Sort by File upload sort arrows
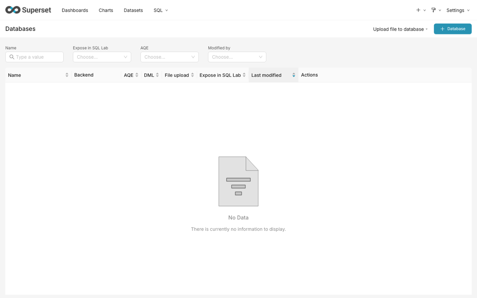477x298 pixels. pos(192,75)
